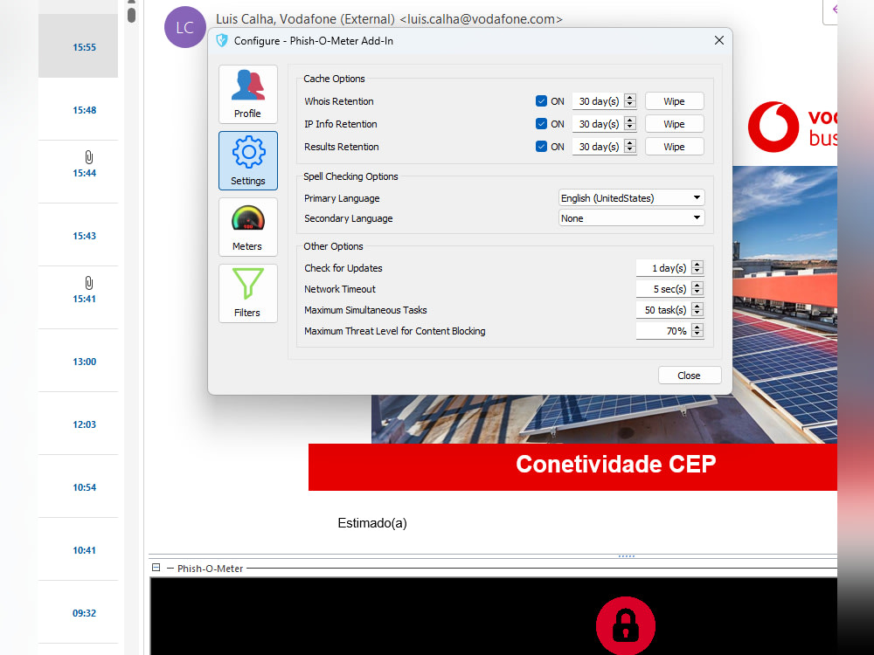Switch to the Meters page

(247, 227)
